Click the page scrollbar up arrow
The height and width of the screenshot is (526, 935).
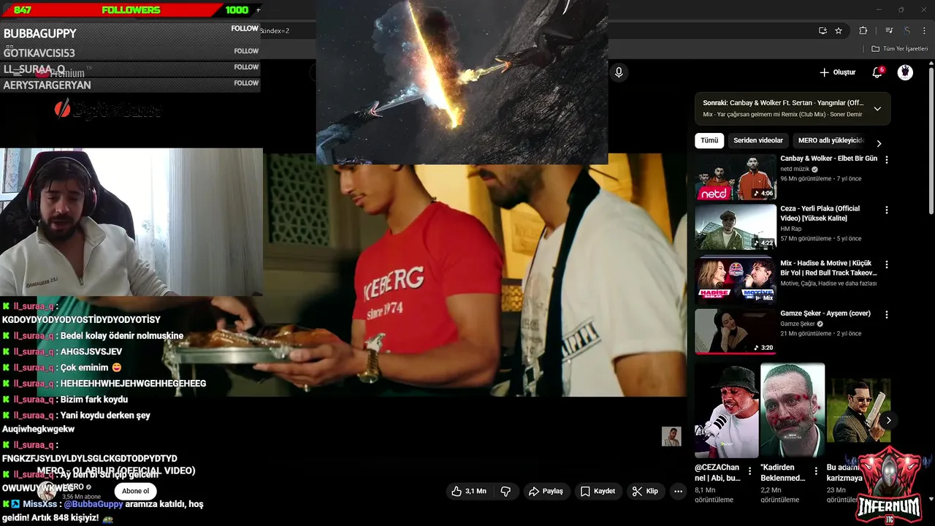click(x=931, y=64)
